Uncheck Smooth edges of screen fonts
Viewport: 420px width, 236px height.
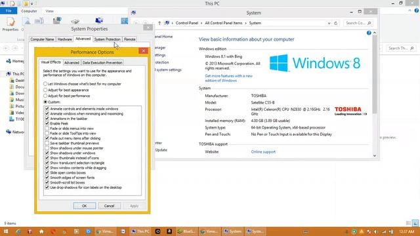point(47,178)
